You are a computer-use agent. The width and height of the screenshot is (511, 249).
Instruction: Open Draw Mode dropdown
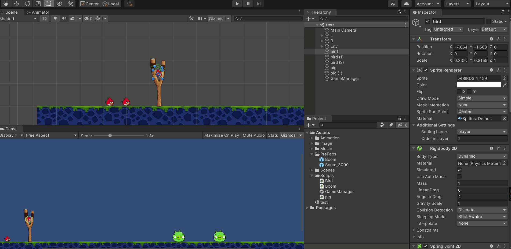[482, 98]
